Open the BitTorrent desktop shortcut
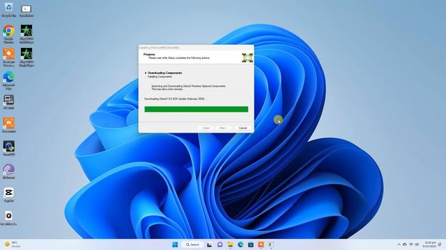The width and height of the screenshot is (446, 250). [9, 172]
